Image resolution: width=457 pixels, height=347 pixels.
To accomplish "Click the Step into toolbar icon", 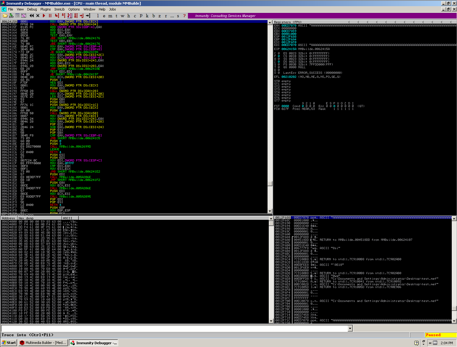I will (x=57, y=16).
